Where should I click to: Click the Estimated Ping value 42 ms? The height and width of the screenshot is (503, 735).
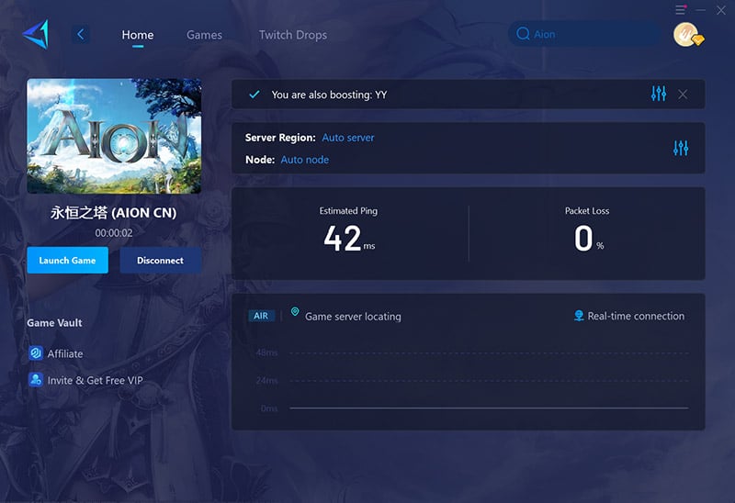pyautogui.click(x=349, y=239)
